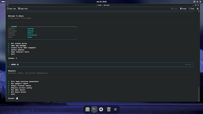Click 'Roll back previous generation' text
The image size is (203, 114).
25,81
